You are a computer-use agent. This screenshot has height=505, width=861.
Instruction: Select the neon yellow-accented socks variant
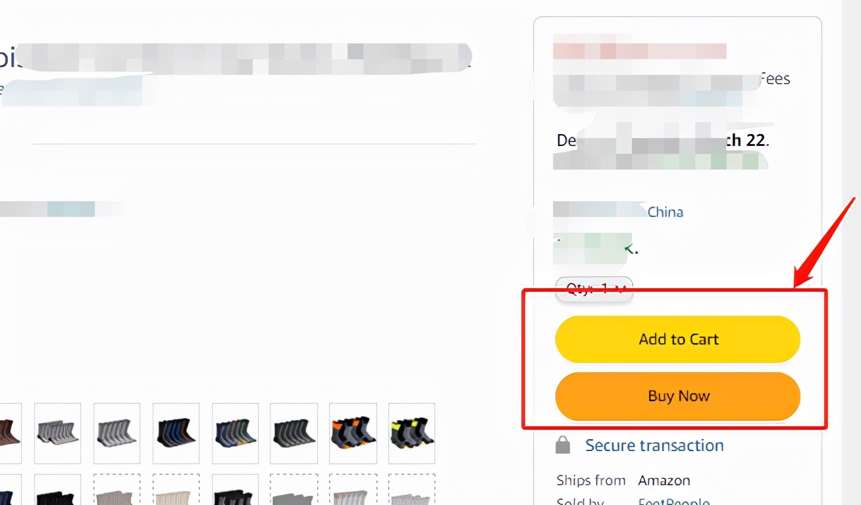pos(411,433)
